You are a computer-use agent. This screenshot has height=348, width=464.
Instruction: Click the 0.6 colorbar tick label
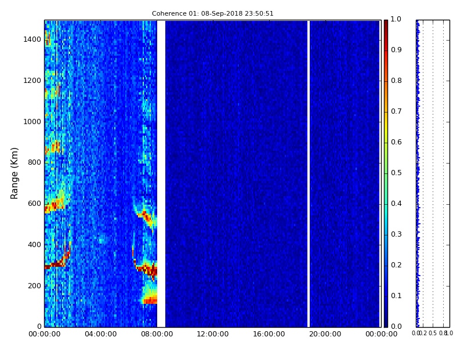coord(396,142)
